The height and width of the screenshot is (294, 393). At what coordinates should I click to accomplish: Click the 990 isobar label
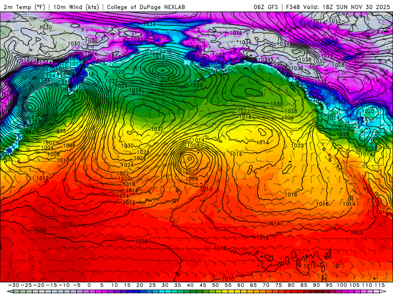point(66,82)
